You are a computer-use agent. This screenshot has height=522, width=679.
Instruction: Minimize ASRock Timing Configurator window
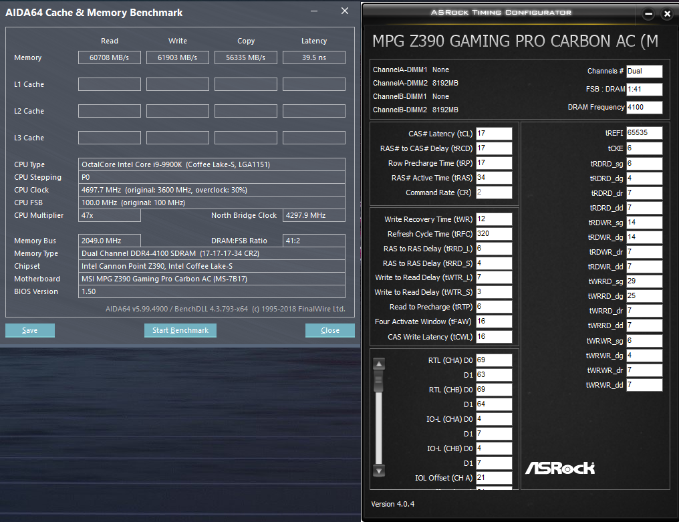[648, 14]
